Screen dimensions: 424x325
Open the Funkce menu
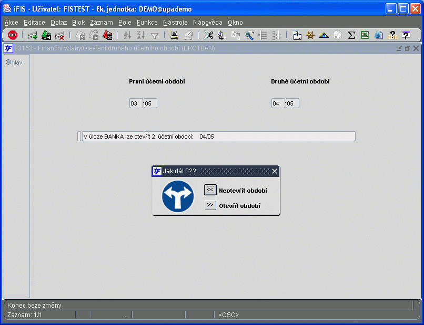(147, 23)
